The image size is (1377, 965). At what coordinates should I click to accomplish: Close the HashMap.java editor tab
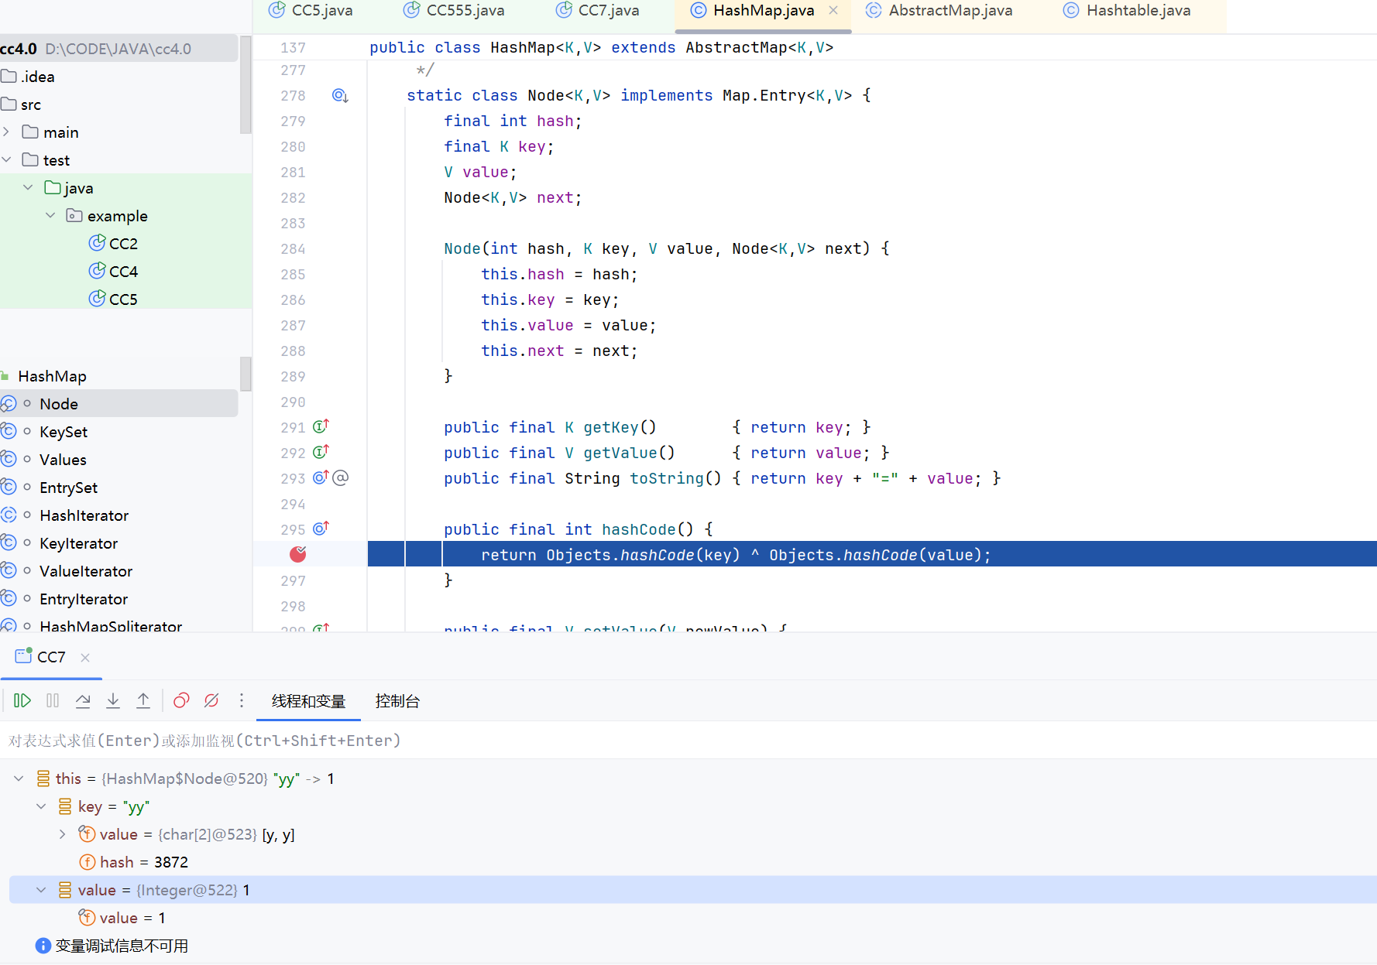[833, 11]
